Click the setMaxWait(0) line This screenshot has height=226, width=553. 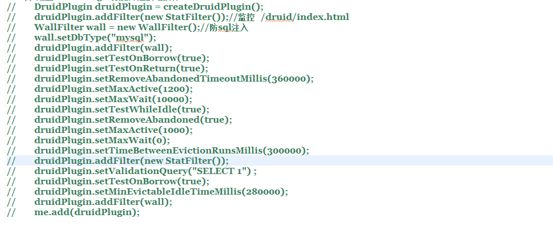(x=102, y=140)
